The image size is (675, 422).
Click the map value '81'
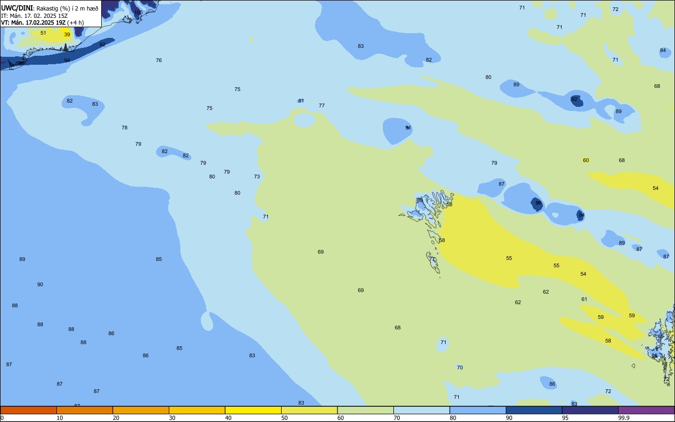(x=301, y=101)
